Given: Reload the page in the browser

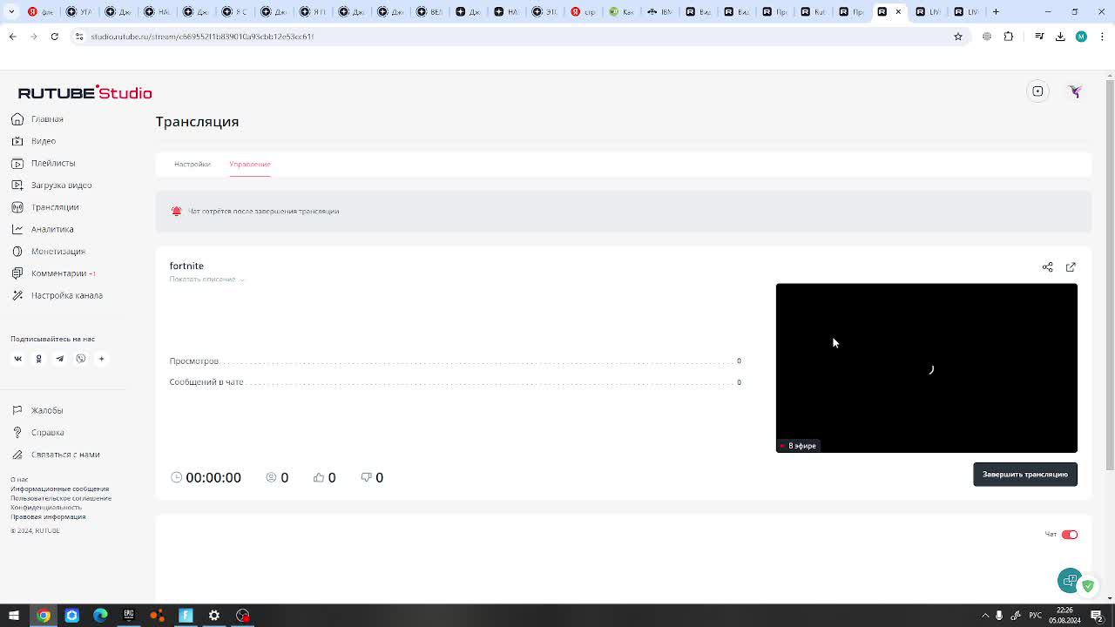Looking at the screenshot, I should click(54, 37).
